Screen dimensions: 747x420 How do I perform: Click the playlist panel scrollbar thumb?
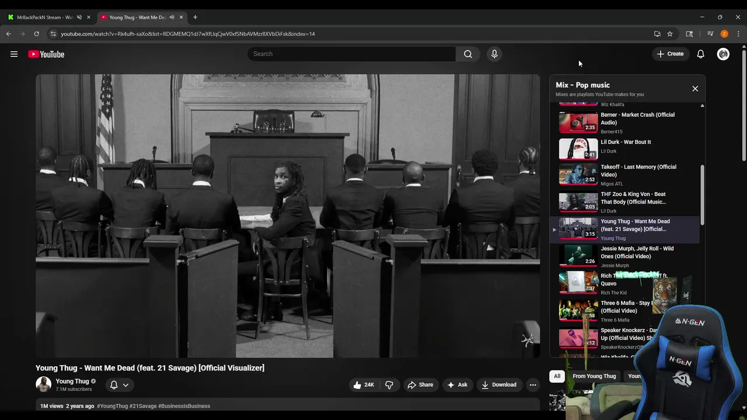click(702, 195)
